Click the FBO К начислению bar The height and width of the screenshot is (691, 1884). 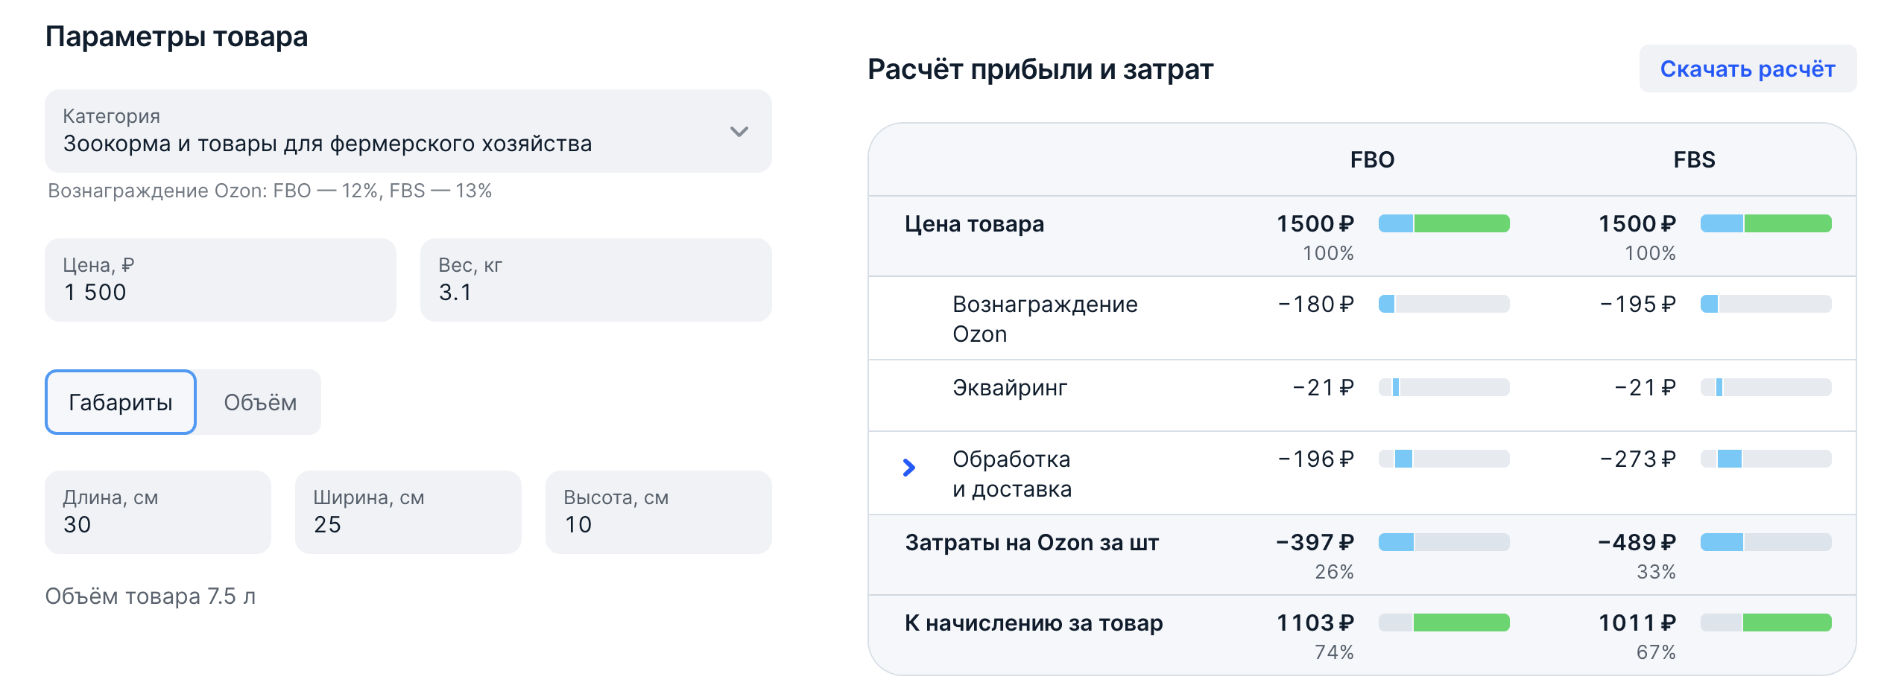click(x=1444, y=622)
